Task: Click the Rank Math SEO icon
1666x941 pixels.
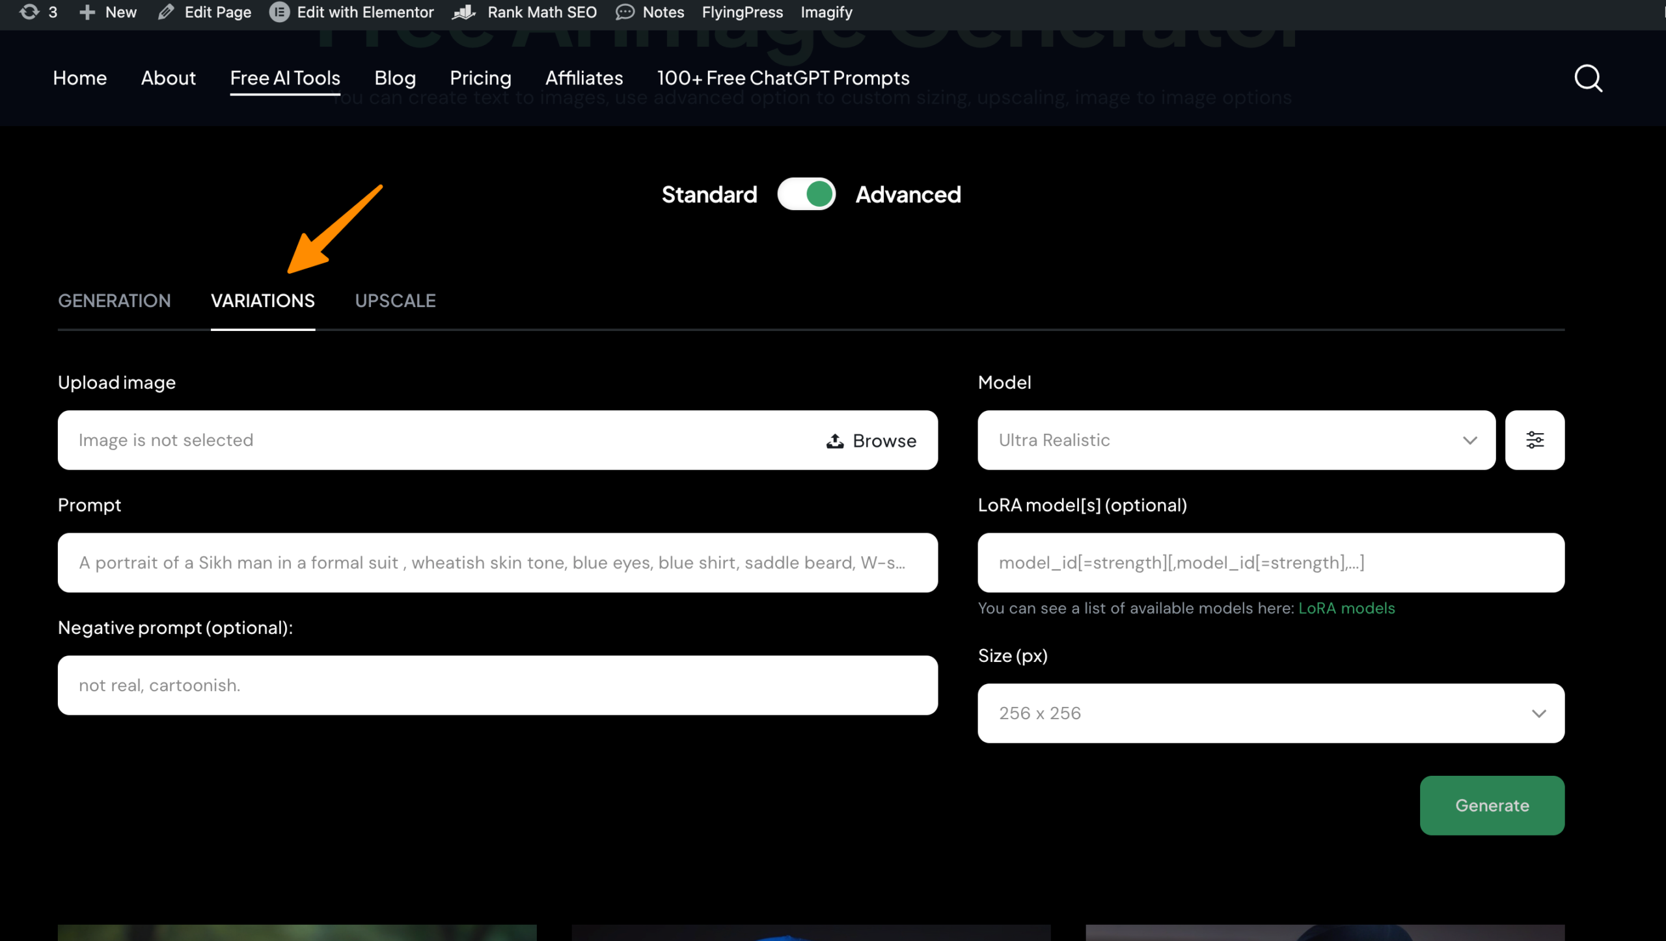Action: click(x=464, y=12)
